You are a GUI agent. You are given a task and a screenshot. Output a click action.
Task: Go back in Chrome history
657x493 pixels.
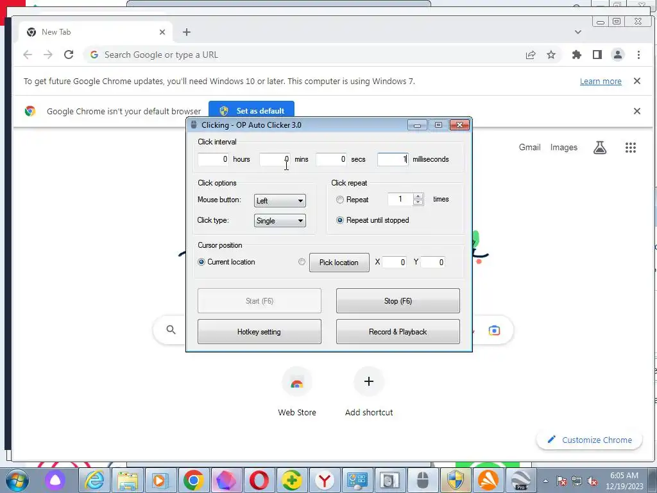28,55
